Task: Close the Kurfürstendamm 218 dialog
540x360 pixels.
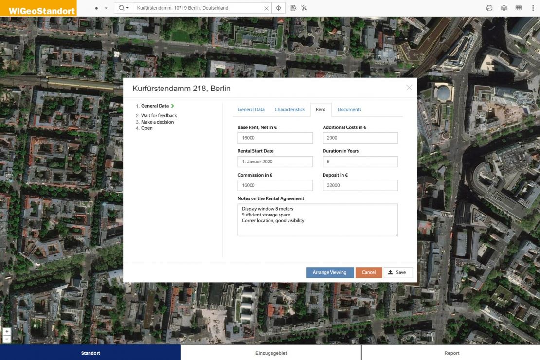Action: click(x=409, y=88)
